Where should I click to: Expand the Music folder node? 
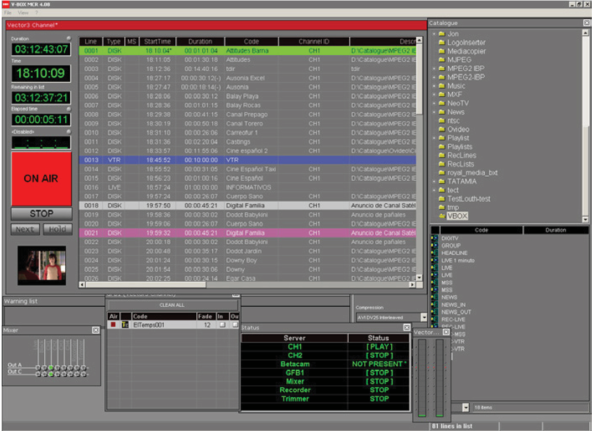(434, 86)
